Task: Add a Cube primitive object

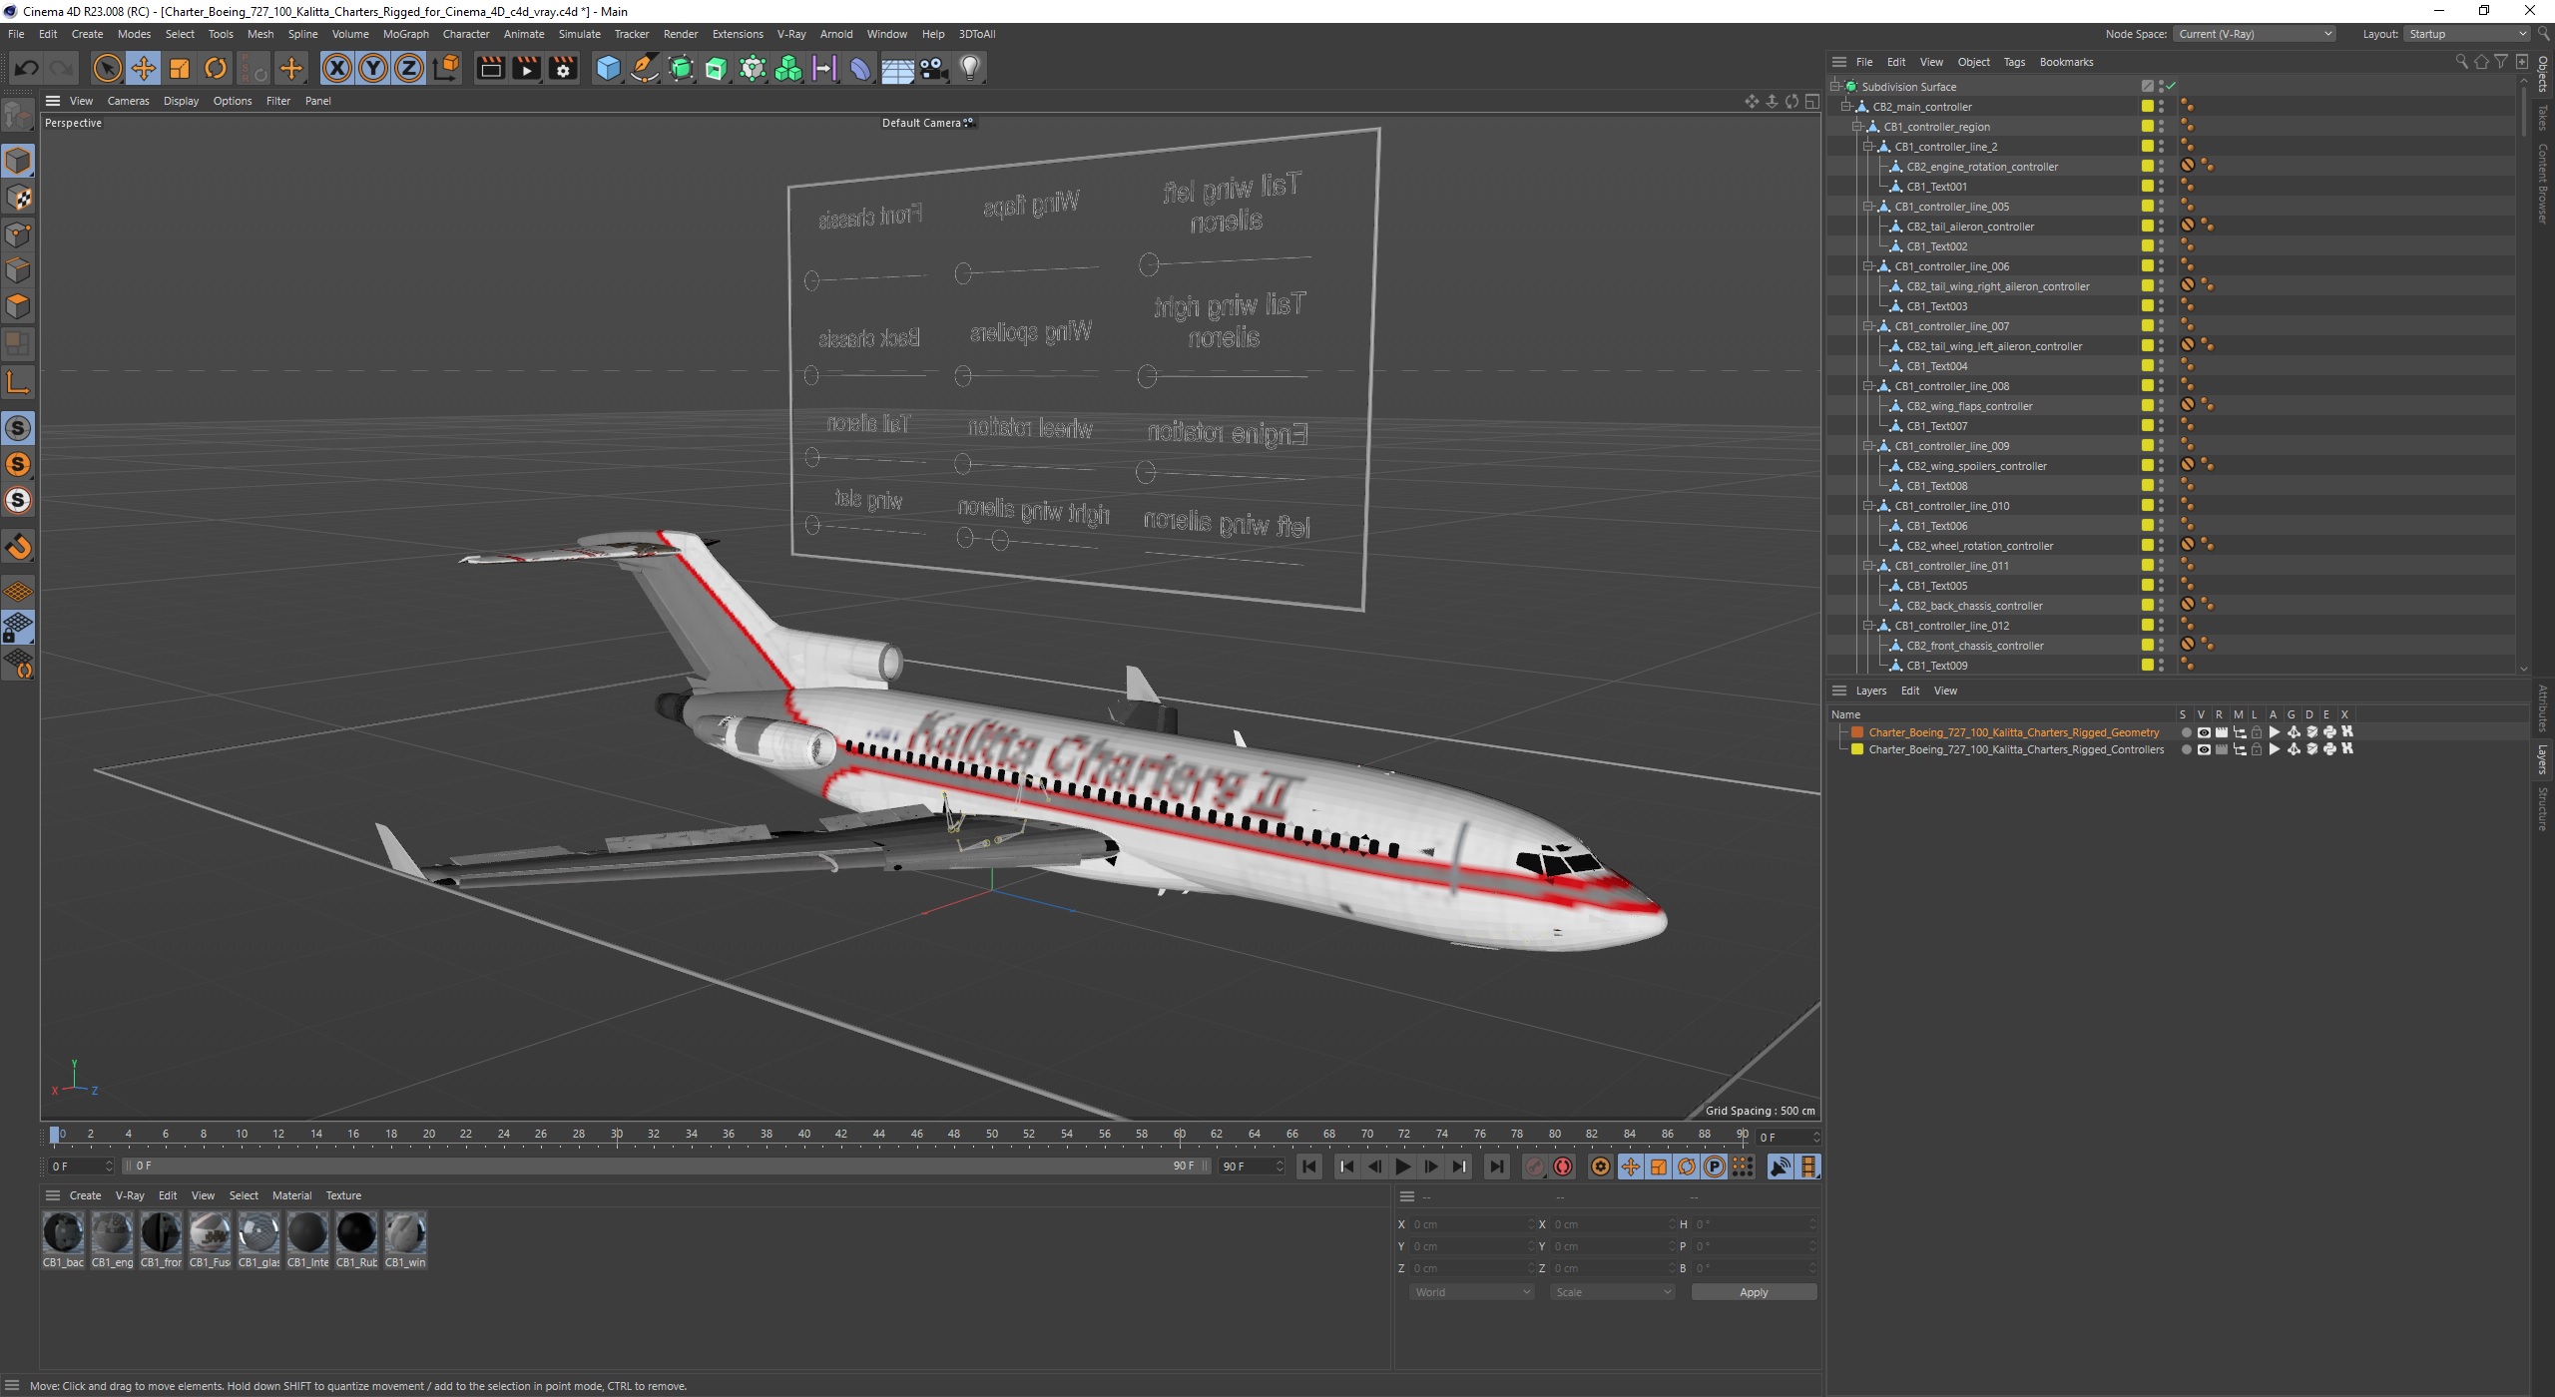Action: pyautogui.click(x=607, y=68)
